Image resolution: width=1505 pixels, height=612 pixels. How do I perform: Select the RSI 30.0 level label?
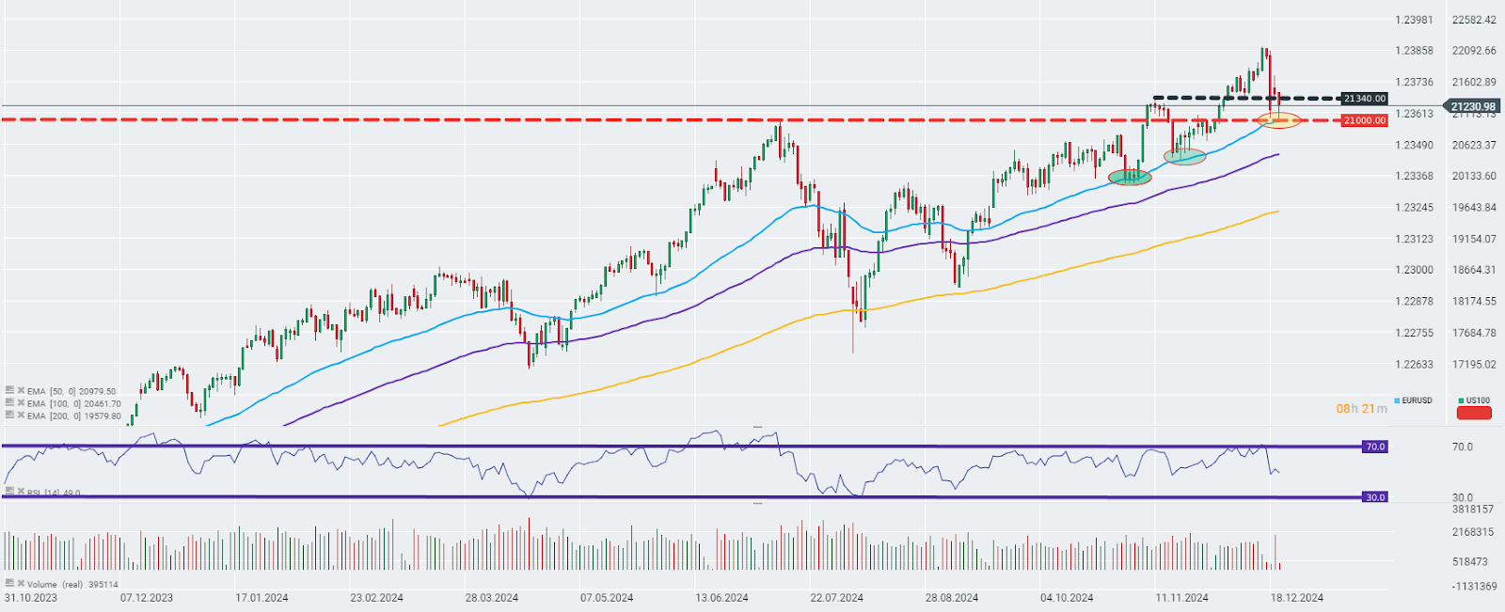click(x=1374, y=497)
